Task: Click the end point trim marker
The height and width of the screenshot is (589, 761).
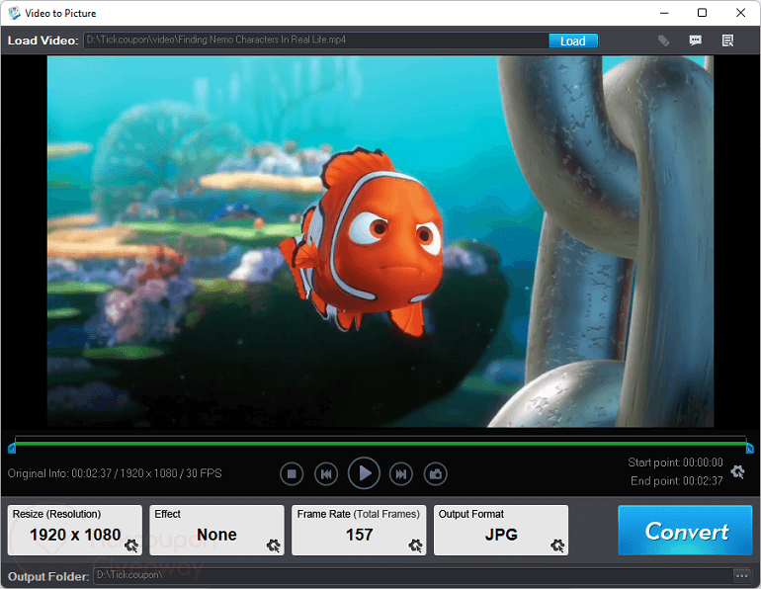Action: tap(749, 448)
